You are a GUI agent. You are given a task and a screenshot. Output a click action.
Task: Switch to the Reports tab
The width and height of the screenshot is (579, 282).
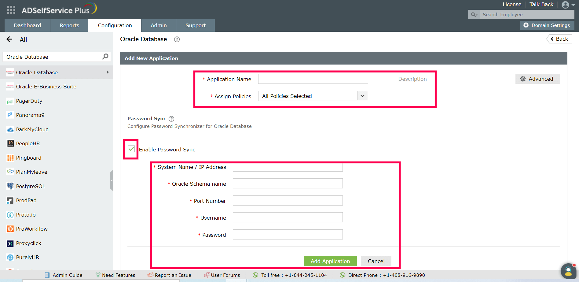pyautogui.click(x=69, y=25)
